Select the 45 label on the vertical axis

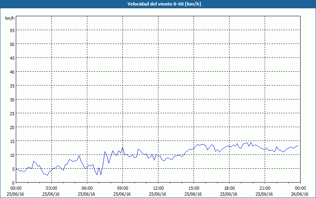12,58
